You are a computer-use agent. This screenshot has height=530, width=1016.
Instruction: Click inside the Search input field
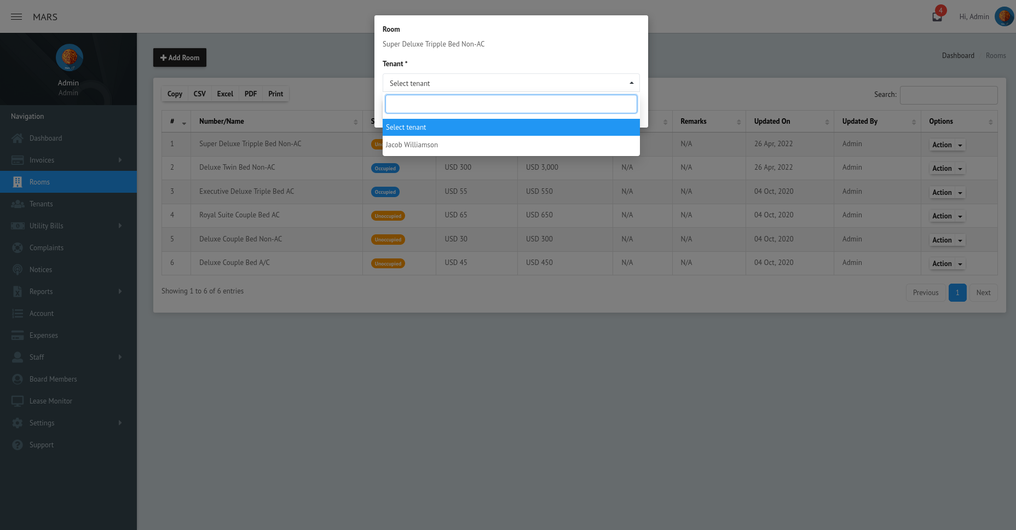(x=949, y=95)
